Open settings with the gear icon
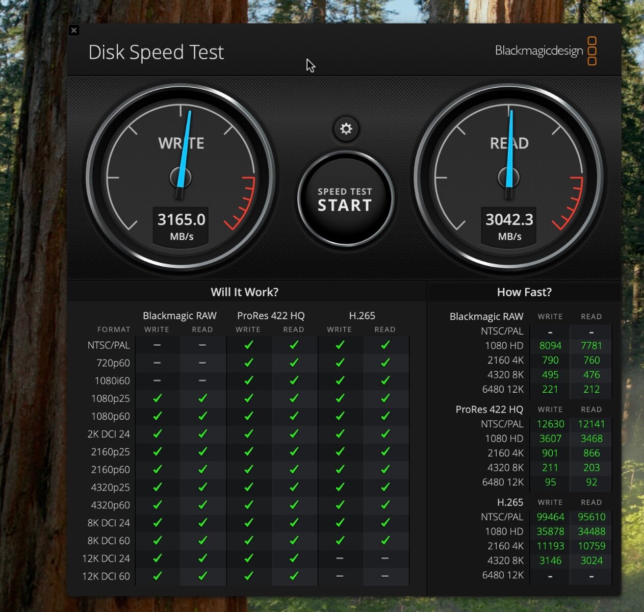The width and height of the screenshot is (644, 612). pyautogui.click(x=346, y=129)
